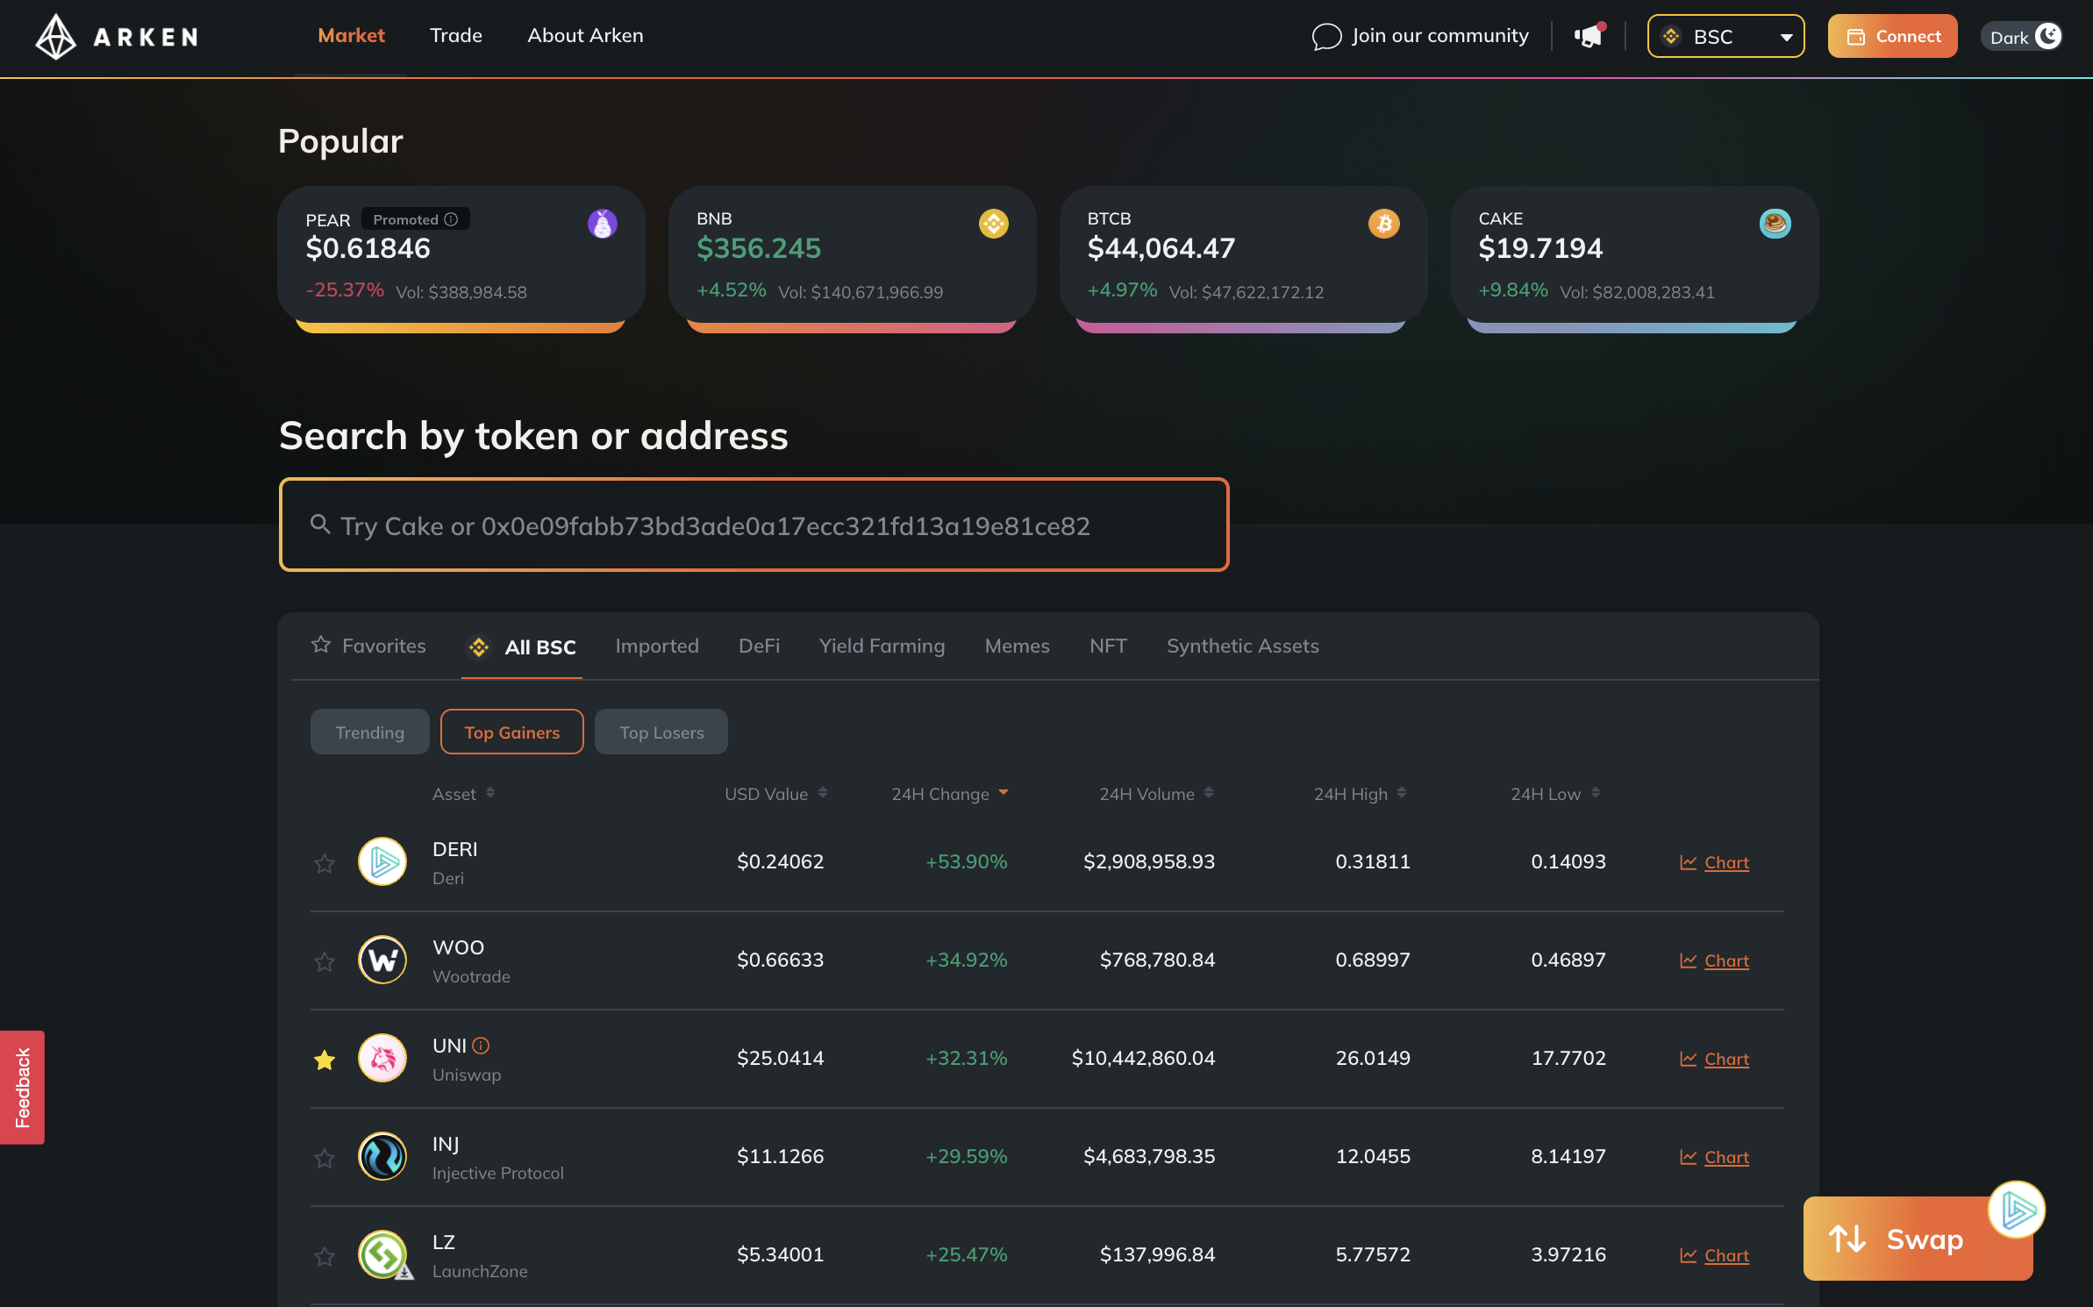
Task: Sort by USD Value column arrows
Action: [x=823, y=793]
